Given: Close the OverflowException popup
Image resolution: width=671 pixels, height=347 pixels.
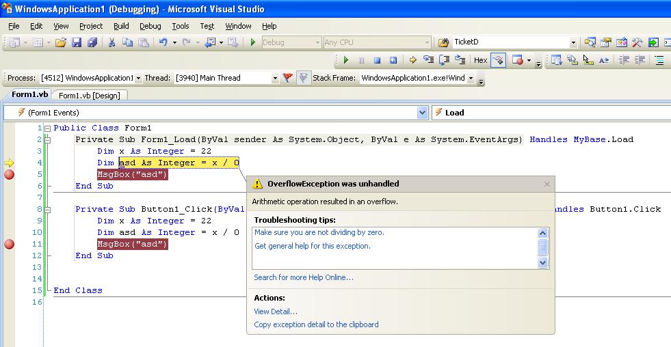Looking at the screenshot, I should [x=547, y=184].
